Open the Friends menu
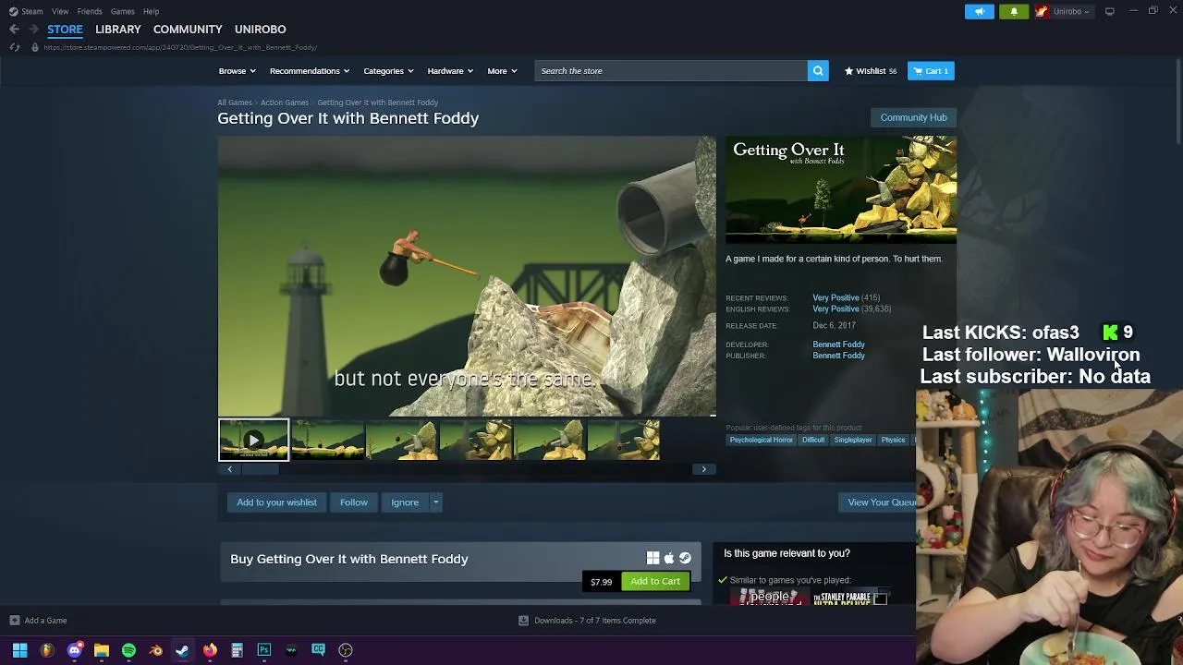Image resolution: width=1183 pixels, height=665 pixels. click(x=90, y=11)
